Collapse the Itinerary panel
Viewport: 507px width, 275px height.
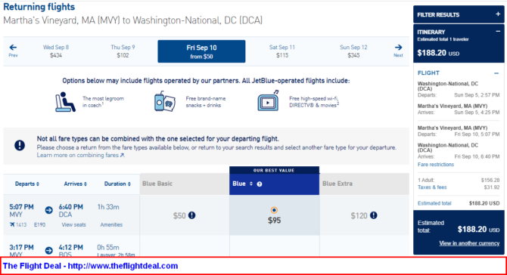[498, 31]
